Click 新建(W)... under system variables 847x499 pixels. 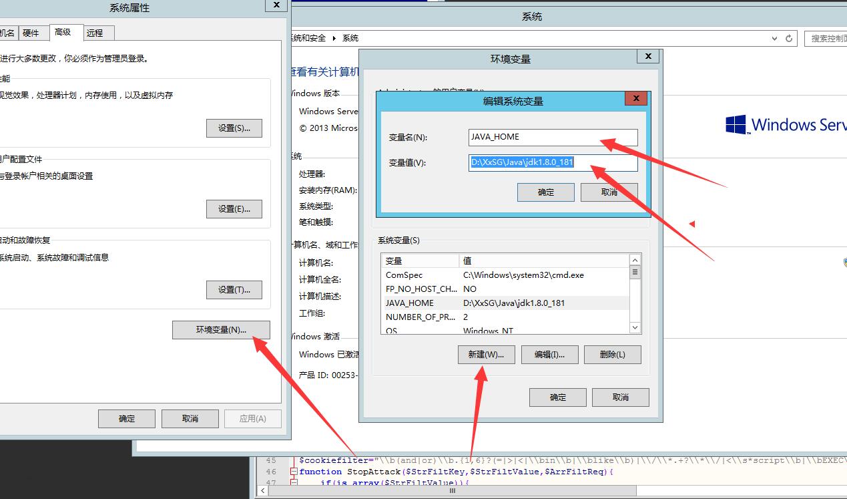coord(486,355)
